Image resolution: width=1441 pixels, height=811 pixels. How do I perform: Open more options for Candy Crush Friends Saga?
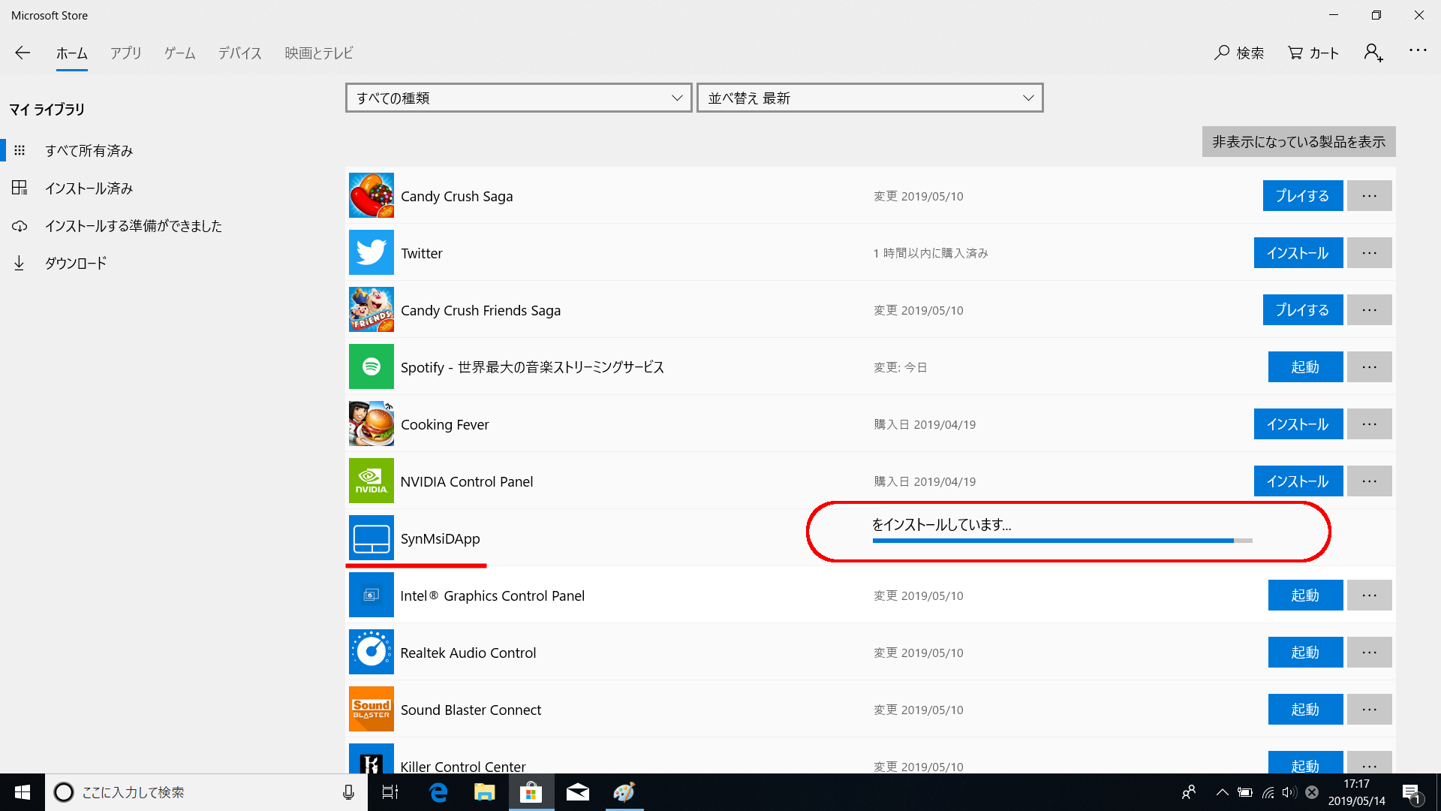pyautogui.click(x=1370, y=310)
